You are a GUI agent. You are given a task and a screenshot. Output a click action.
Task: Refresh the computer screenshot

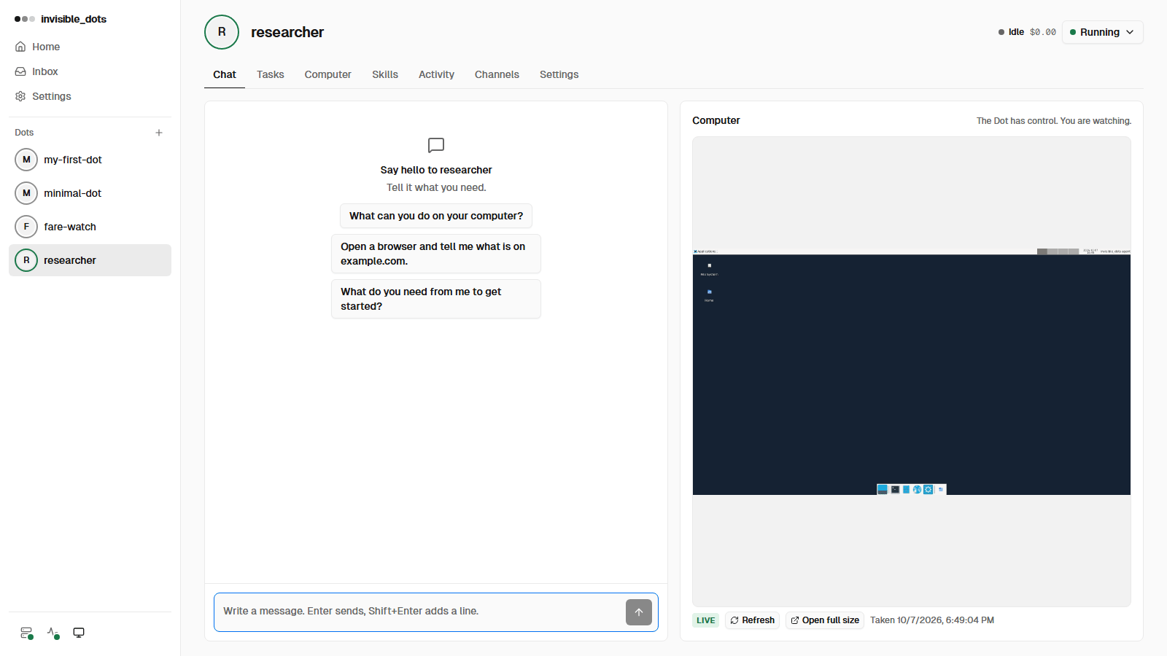click(x=753, y=620)
